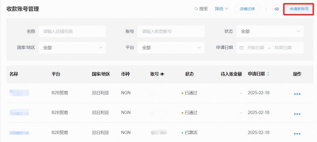Image resolution: width=317 pixels, height=142 pixels.
Task: Open the 状态 dropdown
Action: 270,31
